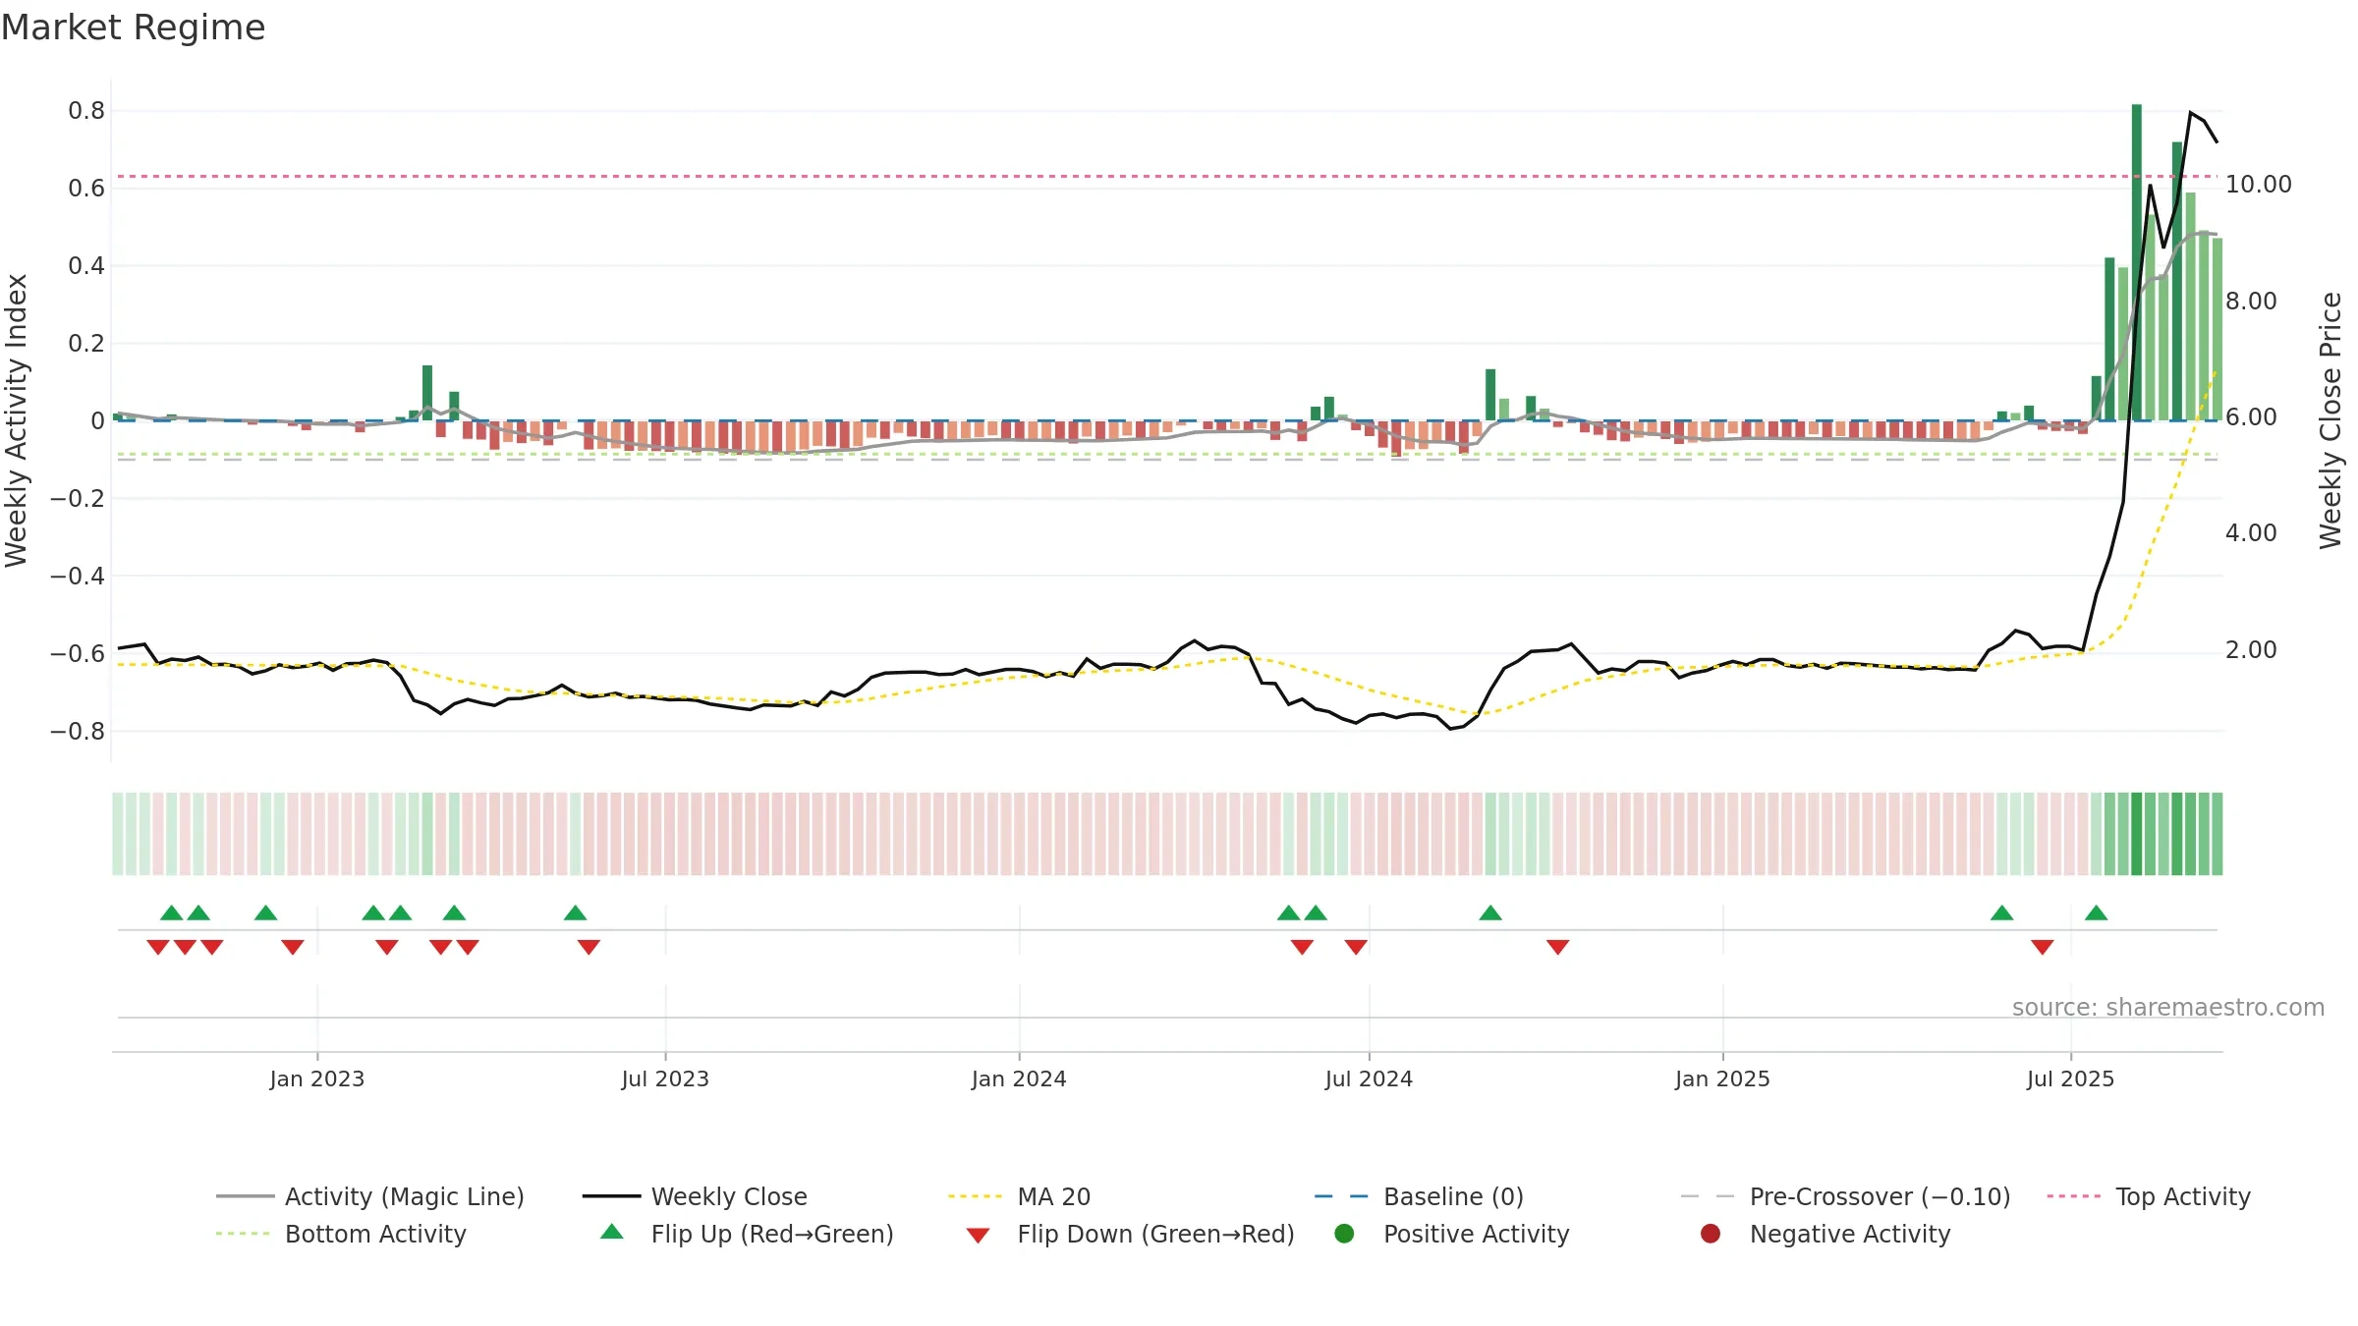This screenshot has width=2358, height=1326.
Task: Toggle the Weekly Close legend entry
Action: [695, 1196]
